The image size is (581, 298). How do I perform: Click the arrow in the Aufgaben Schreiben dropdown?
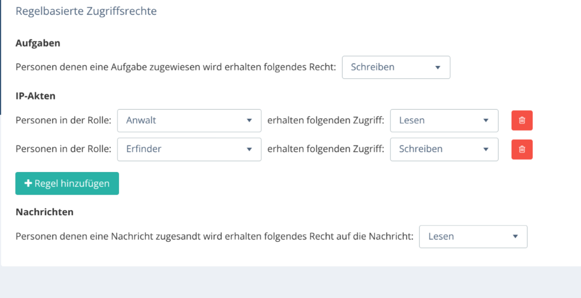point(437,67)
